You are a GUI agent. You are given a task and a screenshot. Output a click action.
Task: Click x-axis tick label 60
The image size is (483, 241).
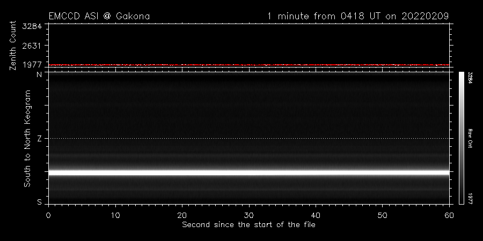(x=449, y=215)
